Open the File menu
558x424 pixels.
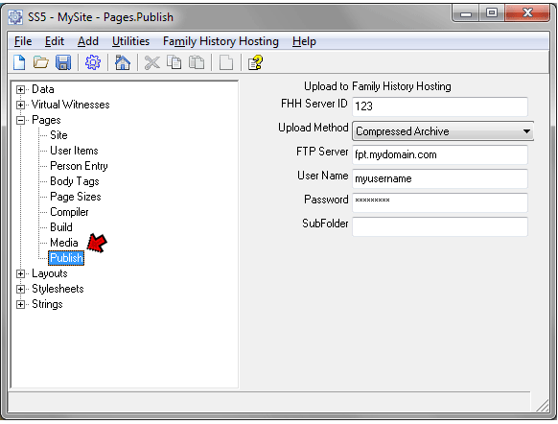[23, 41]
